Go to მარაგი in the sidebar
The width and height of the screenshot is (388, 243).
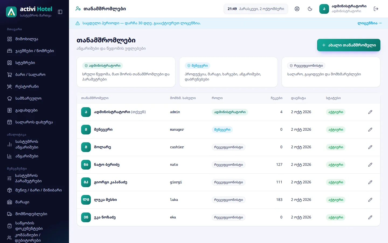[34, 202]
